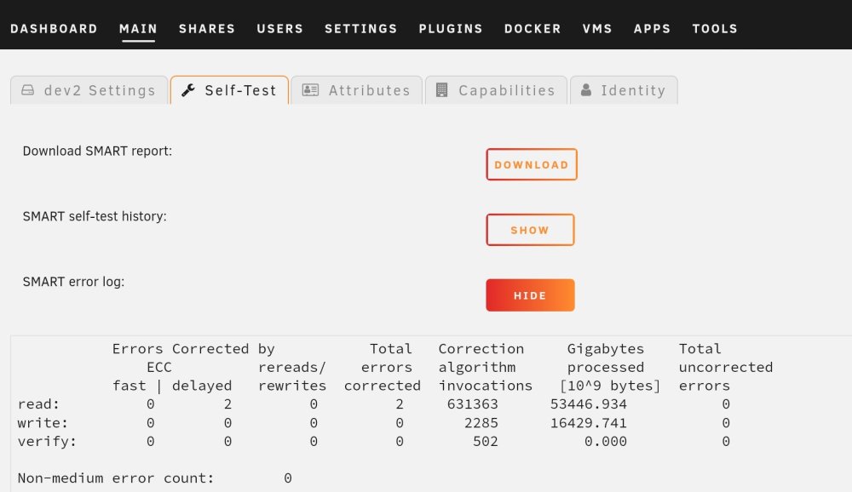Click the value 0.000 in verify row

[605, 441]
